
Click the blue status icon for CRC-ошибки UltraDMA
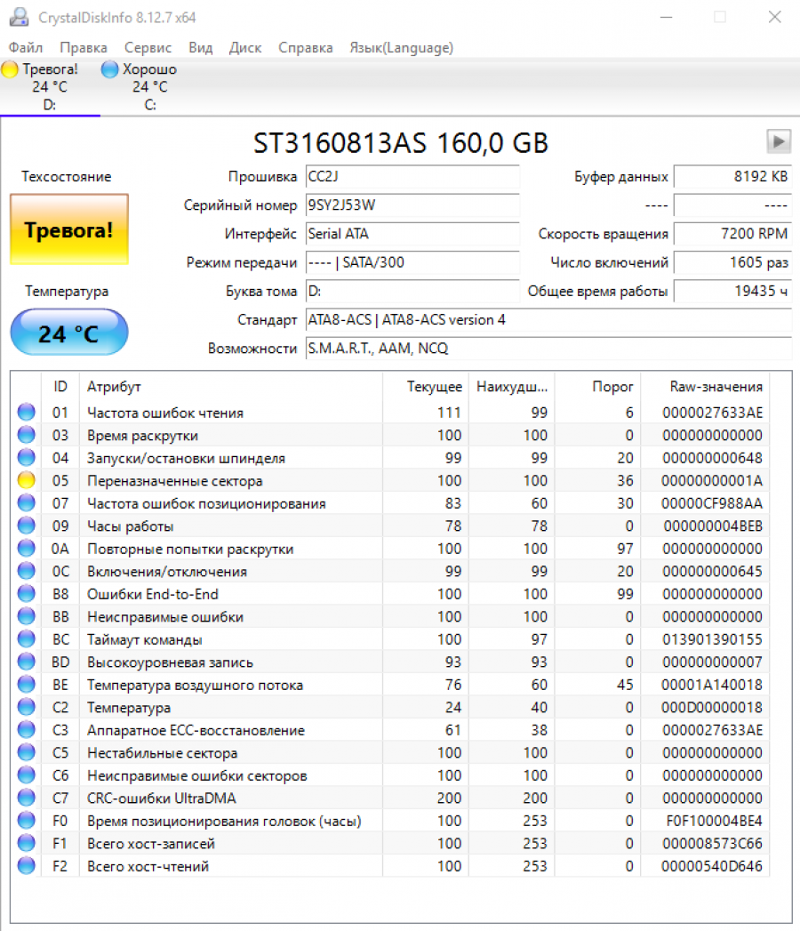click(x=27, y=799)
